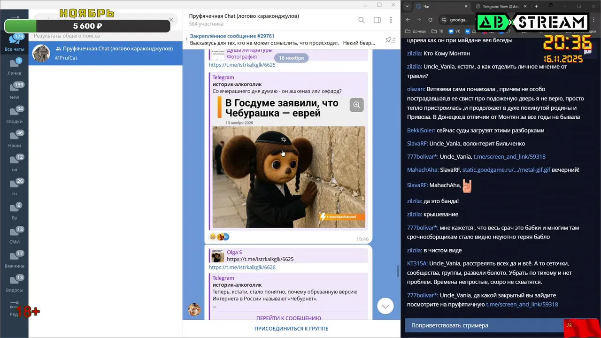601x338 pixels.
Task: Open Душа литературы Фотография reply preview
Action: coord(288,54)
